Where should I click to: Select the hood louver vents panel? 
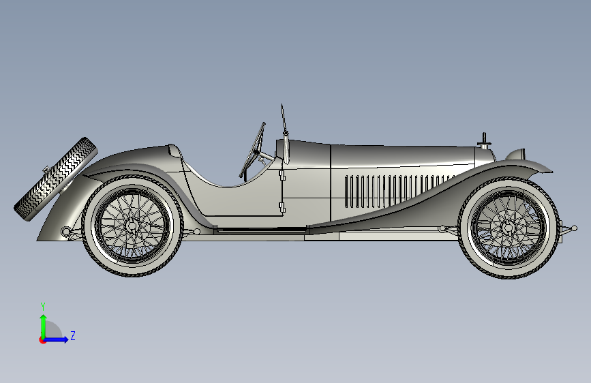[399, 190]
